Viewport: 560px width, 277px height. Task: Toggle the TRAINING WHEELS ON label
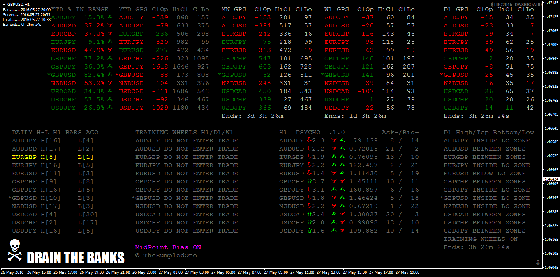tap(480, 239)
